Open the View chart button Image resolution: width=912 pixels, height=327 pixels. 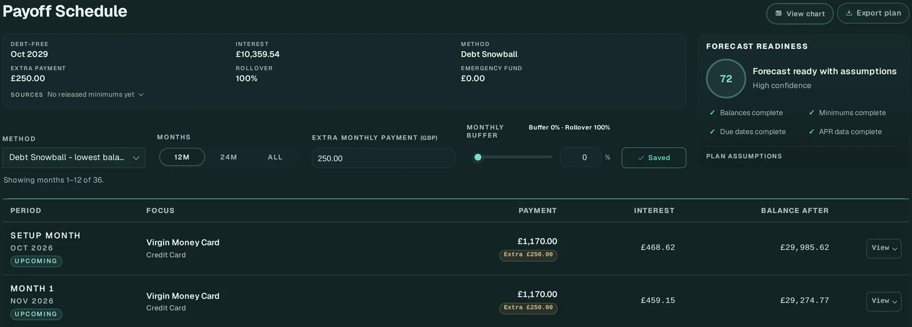[800, 14]
